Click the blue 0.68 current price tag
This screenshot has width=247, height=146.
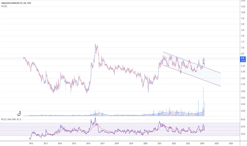[x=242, y=58]
